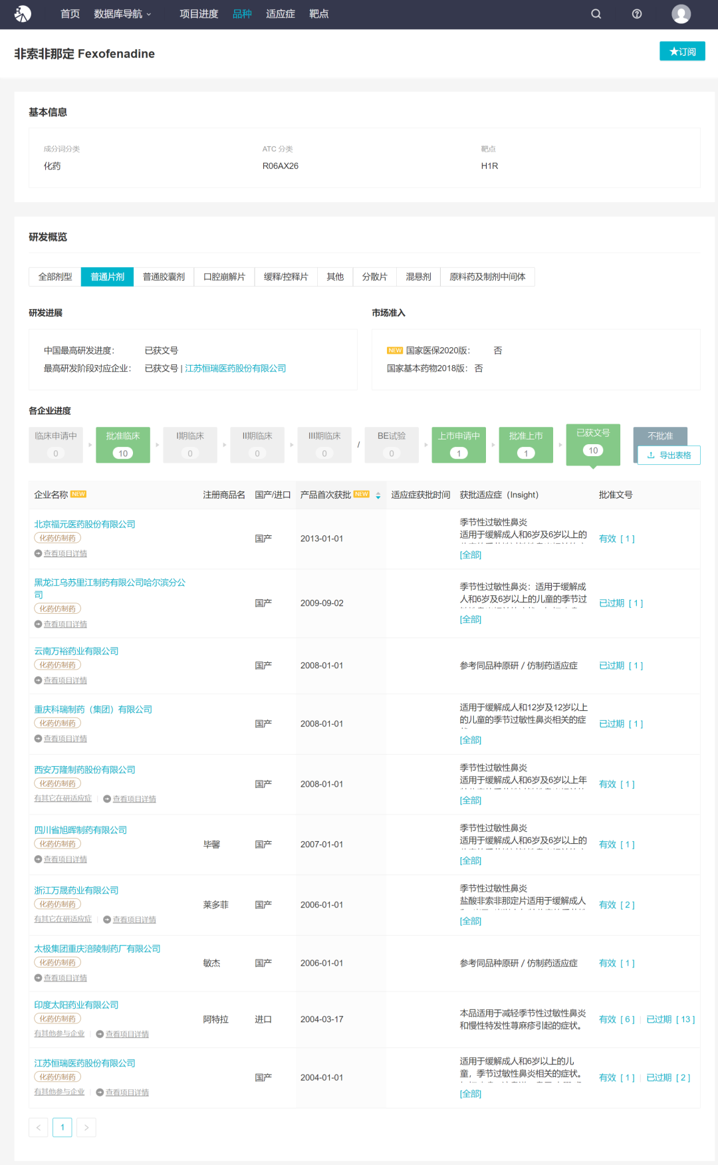The width and height of the screenshot is (718, 1165).
Task: Open 品种 in the top navigation
Action: pos(242,14)
